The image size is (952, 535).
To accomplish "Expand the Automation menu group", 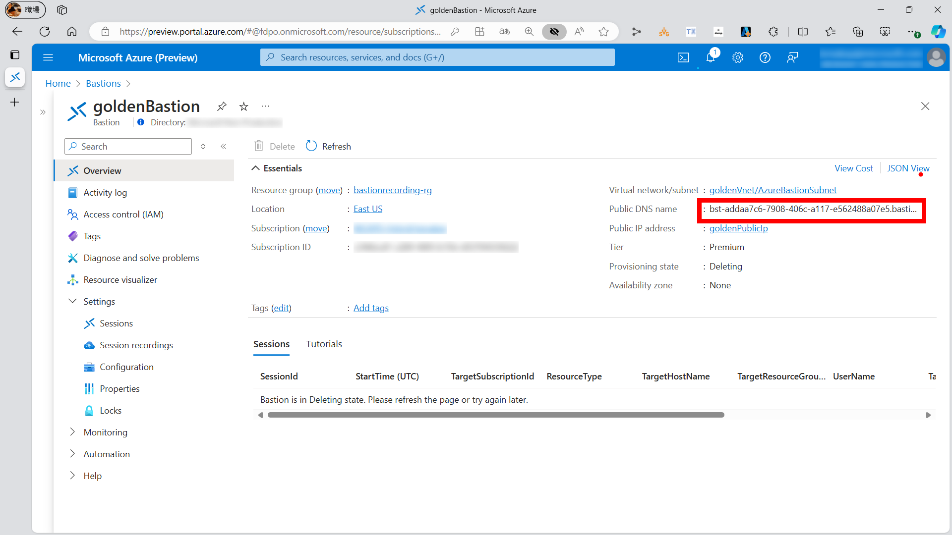I will (73, 454).
